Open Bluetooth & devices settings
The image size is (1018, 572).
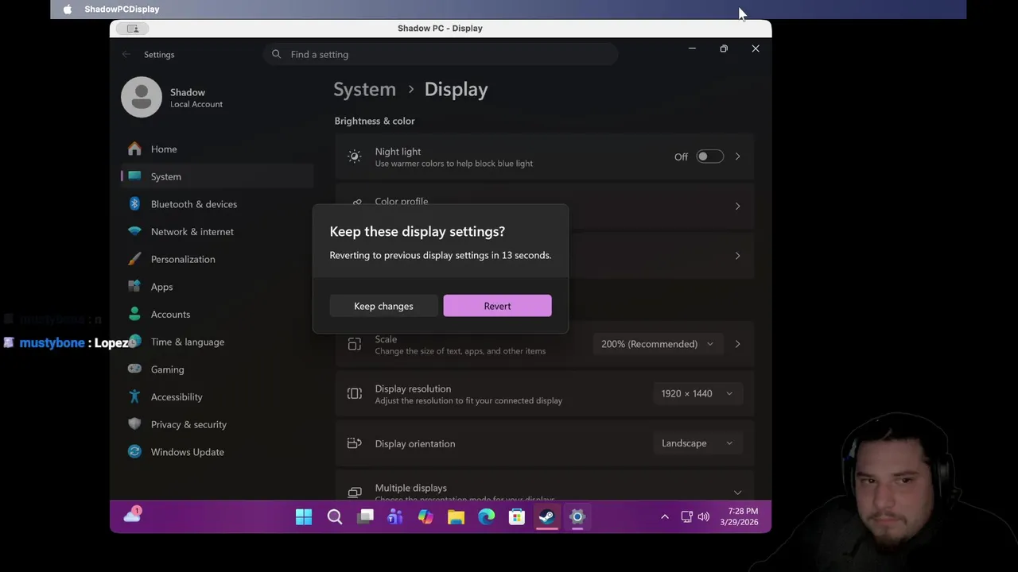217,204
